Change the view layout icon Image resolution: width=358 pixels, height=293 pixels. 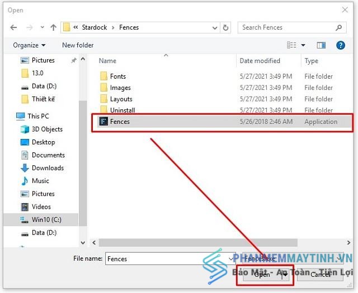coord(291,45)
